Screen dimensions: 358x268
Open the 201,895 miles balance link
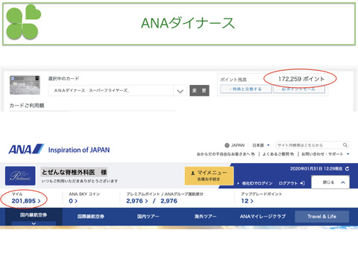click(26, 201)
